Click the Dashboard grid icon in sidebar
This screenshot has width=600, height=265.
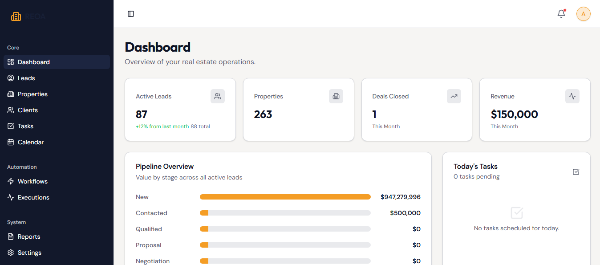11,62
